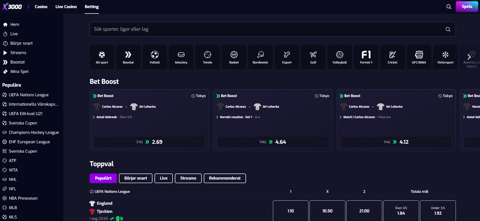Open the Cricket category
The width and height of the screenshot is (480, 221).
(393, 57)
